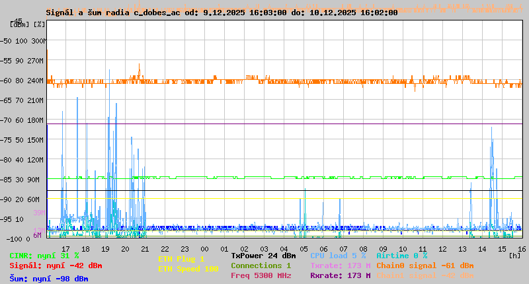Click the orange Chain0 signal legend label

coord(425,266)
